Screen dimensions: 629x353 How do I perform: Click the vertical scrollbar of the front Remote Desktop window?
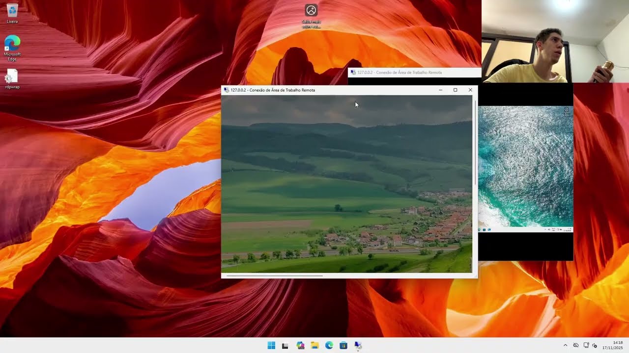tap(475, 142)
